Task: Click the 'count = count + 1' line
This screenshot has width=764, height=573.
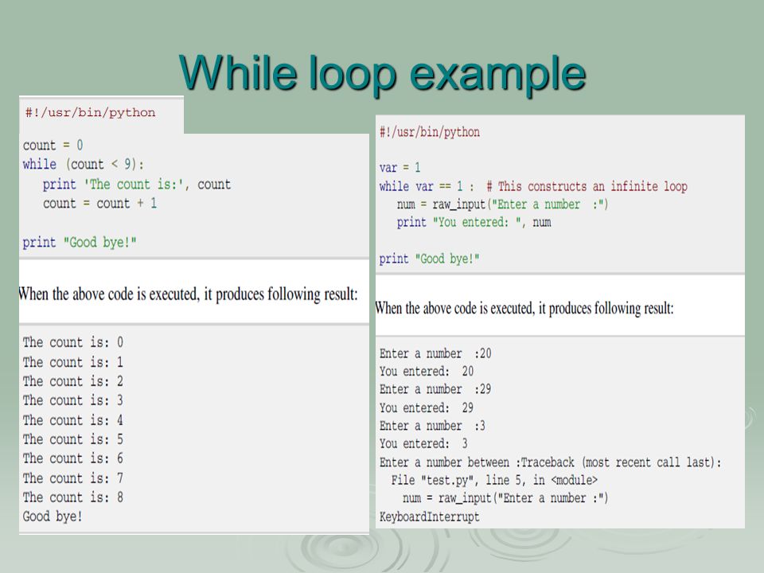Action: (100, 203)
